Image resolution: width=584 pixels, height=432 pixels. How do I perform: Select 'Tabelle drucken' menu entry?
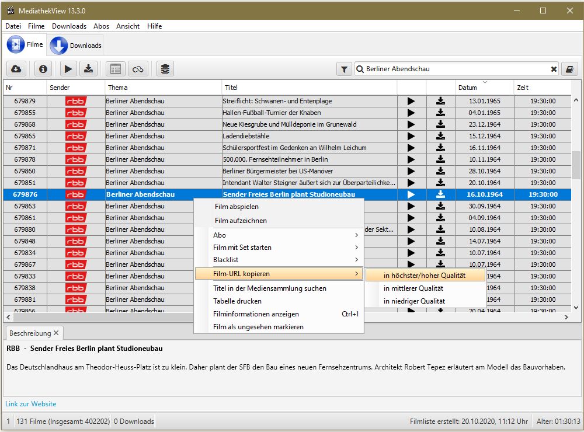(279, 301)
